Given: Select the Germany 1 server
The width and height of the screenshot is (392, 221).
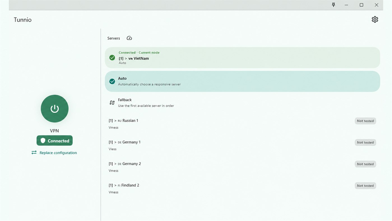Looking at the screenshot, I should tap(242, 145).
